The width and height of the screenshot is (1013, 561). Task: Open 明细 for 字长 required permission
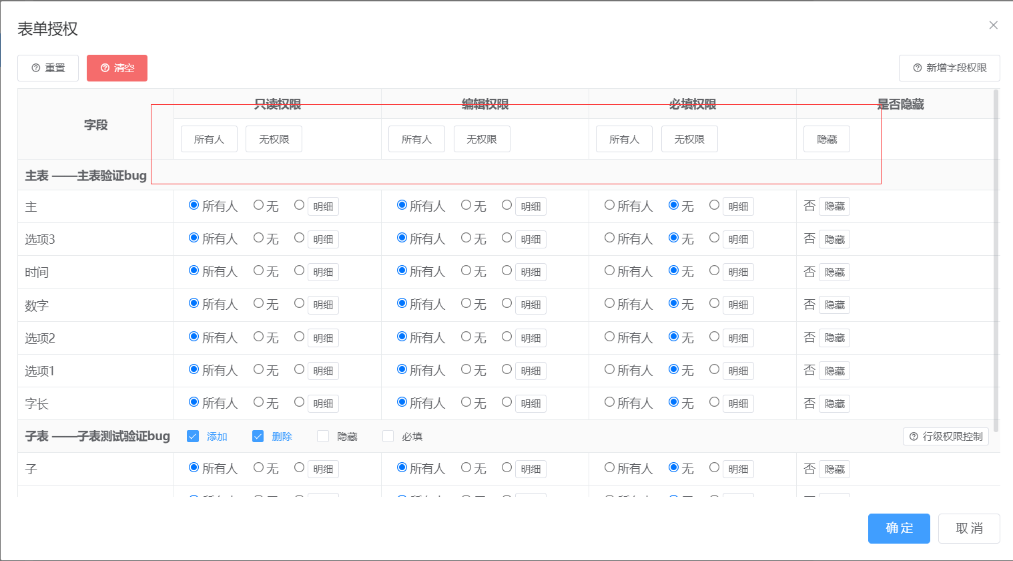click(738, 404)
